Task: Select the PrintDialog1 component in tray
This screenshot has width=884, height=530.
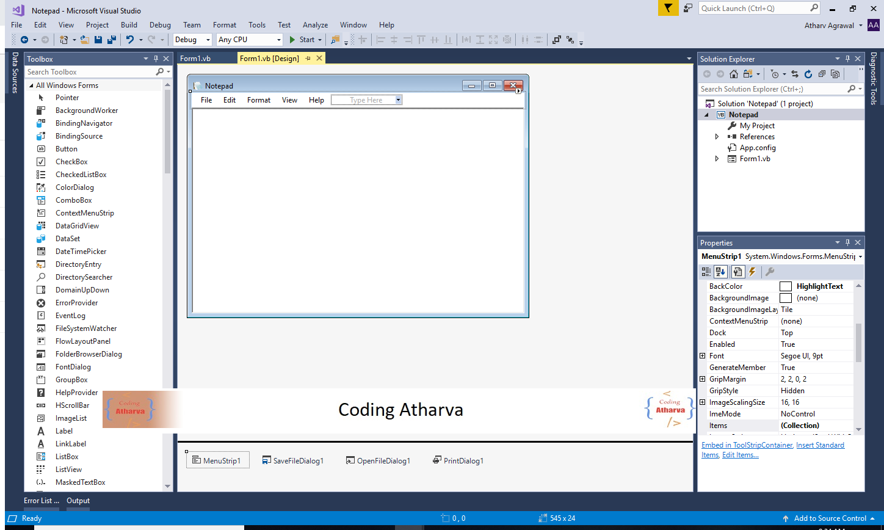Action: [458, 460]
